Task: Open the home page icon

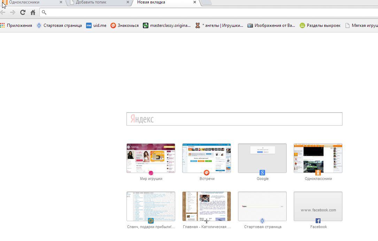Action: (x=33, y=12)
